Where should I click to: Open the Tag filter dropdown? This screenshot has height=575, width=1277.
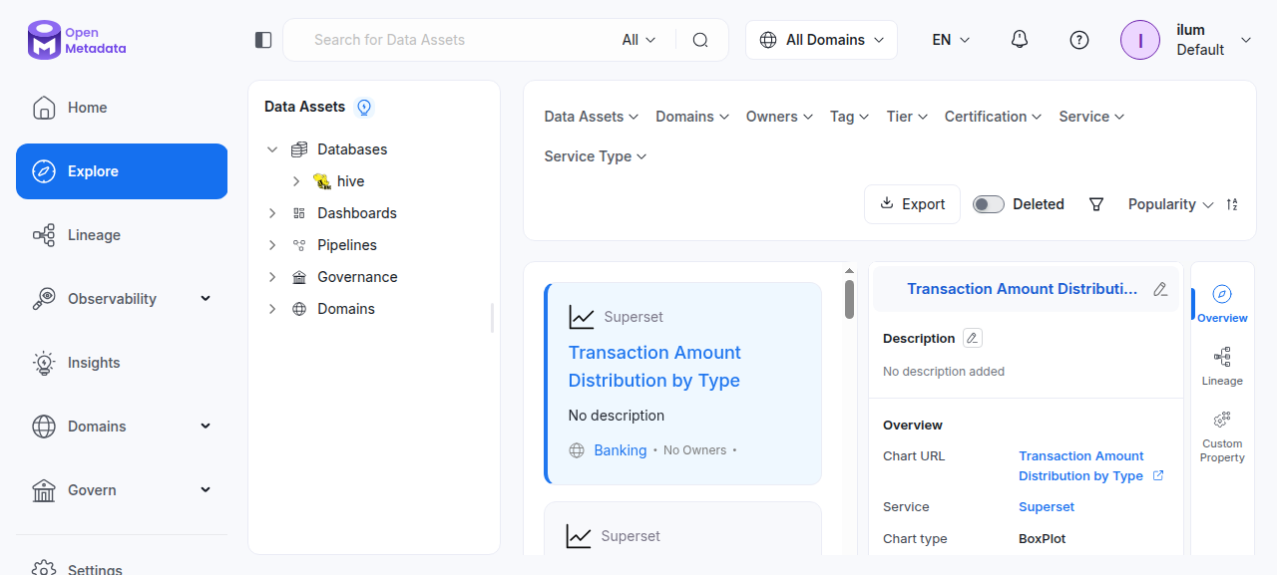(849, 117)
